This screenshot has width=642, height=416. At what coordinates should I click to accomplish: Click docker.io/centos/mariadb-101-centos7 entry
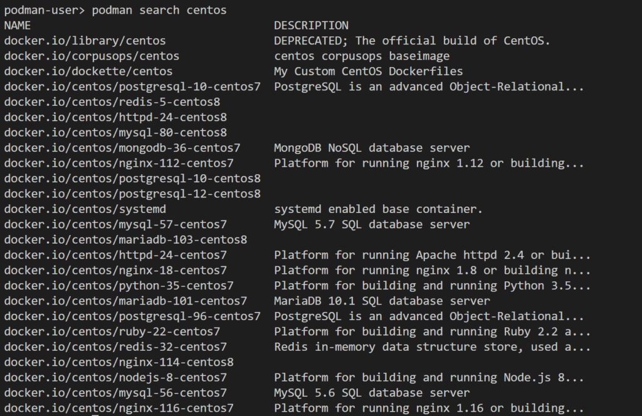125,301
